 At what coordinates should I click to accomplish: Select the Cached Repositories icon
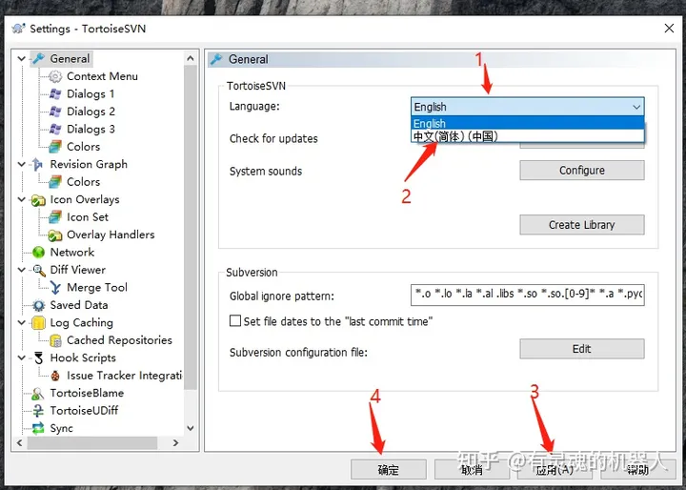pos(56,340)
